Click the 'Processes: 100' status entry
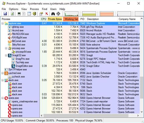The height and width of the screenshot is (123, 144). (x=65, y=121)
